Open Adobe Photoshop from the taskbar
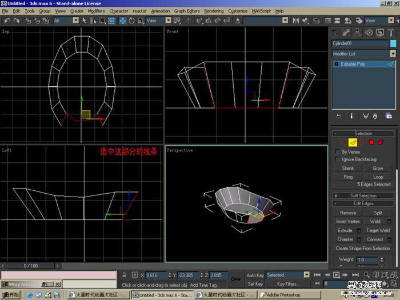This screenshot has height=300, width=400. click(290, 295)
